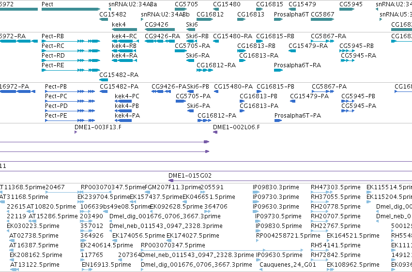Click EST Cauquenes_24_G01
The image size is (412, 272).
tap(288, 264)
